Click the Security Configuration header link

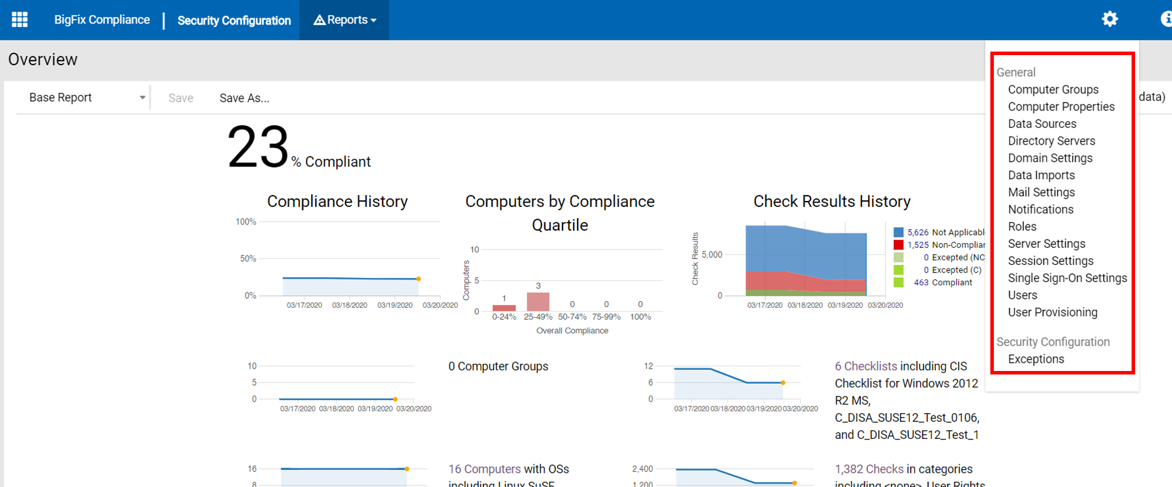[x=234, y=21]
